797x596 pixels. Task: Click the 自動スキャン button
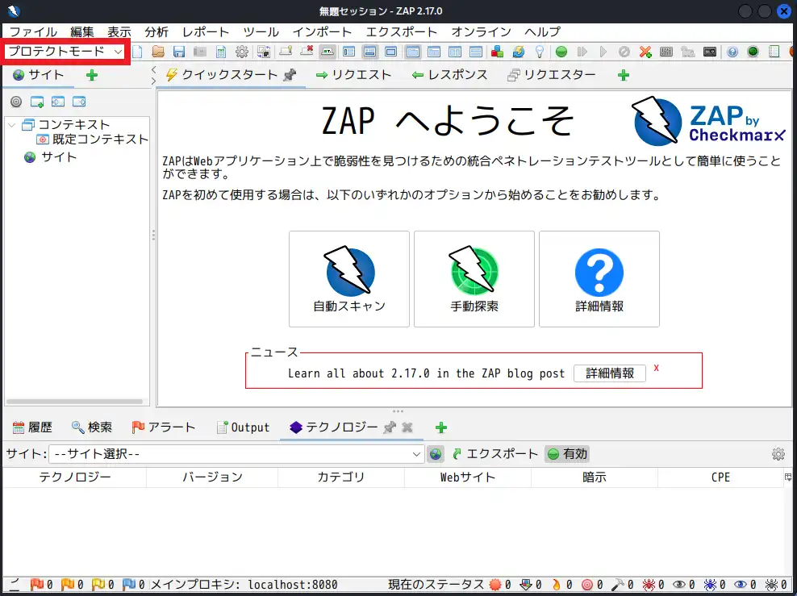tap(348, 279)
